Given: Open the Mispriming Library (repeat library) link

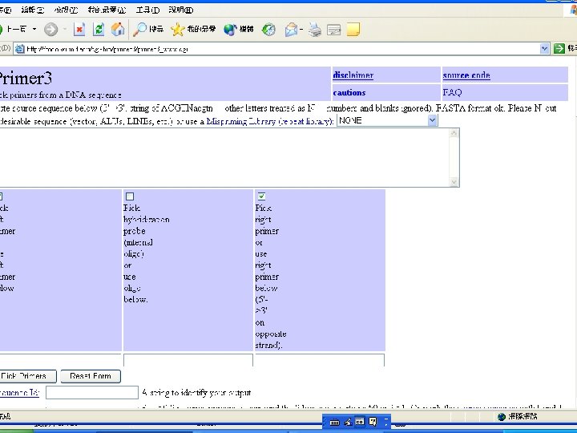Looking at the screenshot, I should point(270,121).
